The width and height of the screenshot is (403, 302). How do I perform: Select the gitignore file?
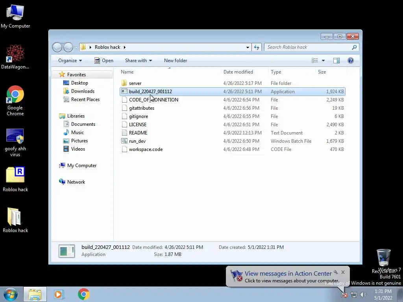click(138, 116)
